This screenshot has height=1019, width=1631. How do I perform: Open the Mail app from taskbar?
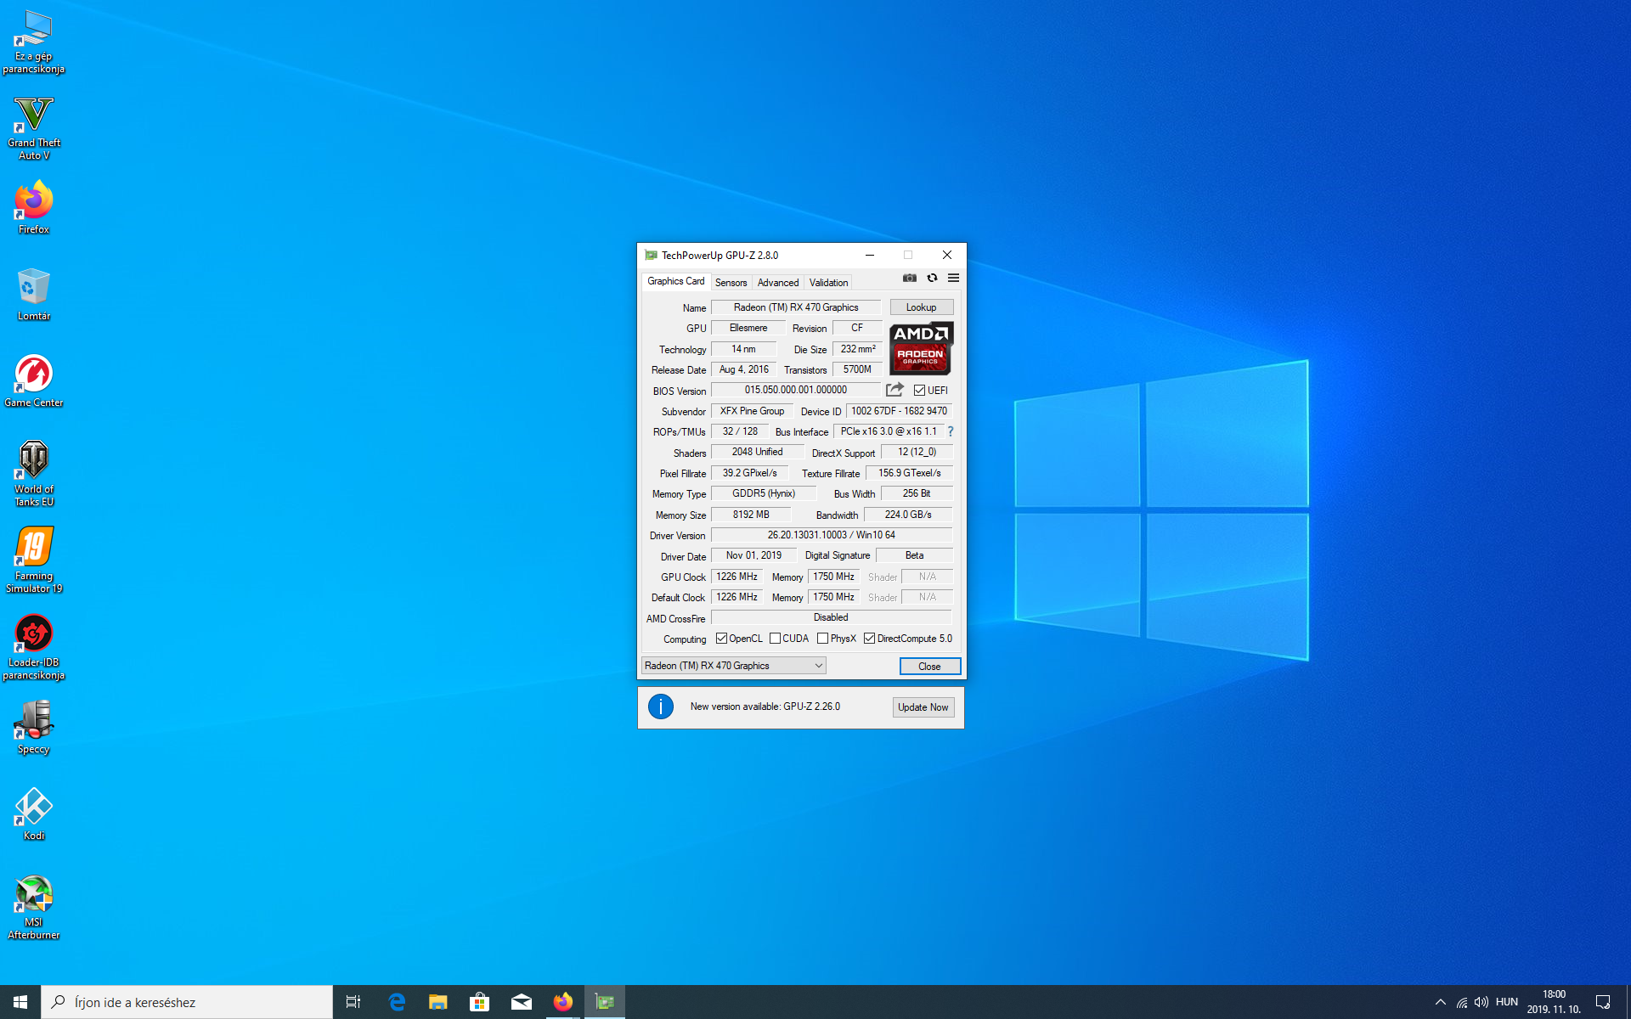point(521,1002)
